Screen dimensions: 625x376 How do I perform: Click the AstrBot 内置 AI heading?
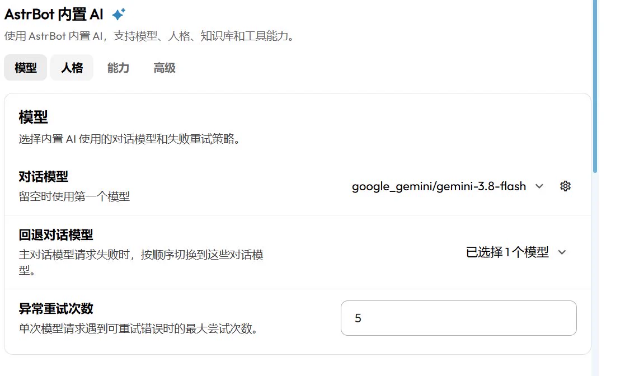(x=54, y=15)
